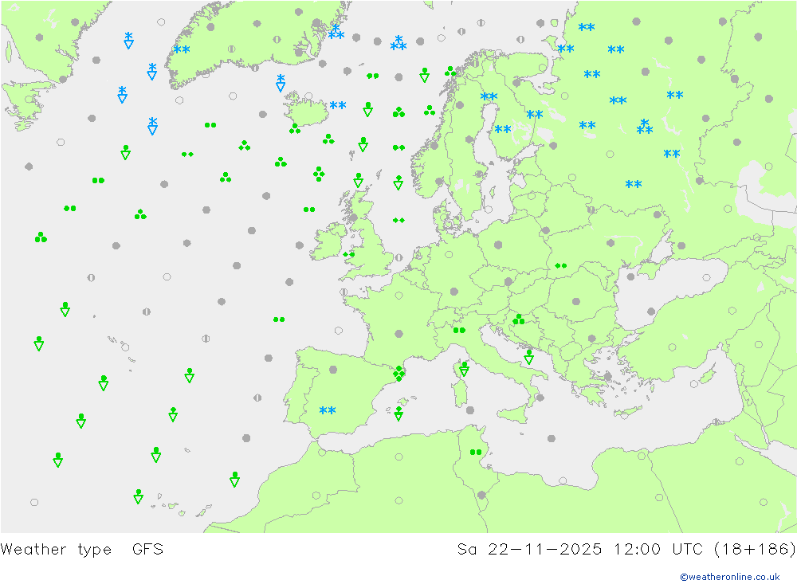Select the triple-dot rain symbol on Iceland's south coast

point(295,128)
